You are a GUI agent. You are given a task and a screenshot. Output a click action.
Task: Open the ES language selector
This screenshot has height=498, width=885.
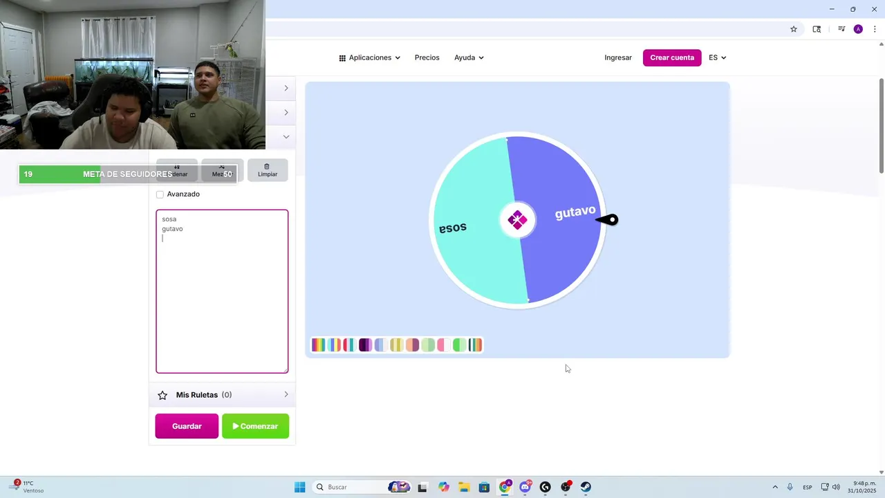click(717, 57)
